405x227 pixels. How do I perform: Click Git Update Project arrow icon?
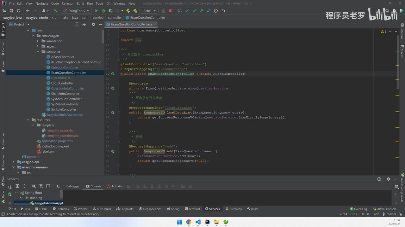[187, 11]
